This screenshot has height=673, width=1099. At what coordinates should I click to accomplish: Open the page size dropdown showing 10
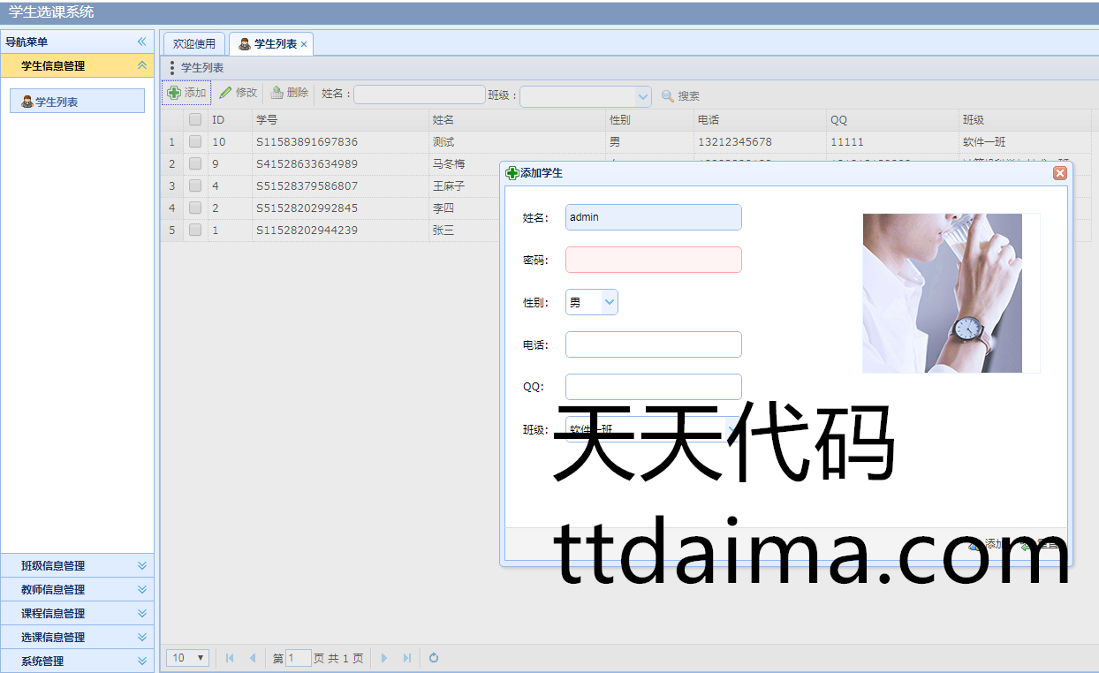(x=188, y=658)
